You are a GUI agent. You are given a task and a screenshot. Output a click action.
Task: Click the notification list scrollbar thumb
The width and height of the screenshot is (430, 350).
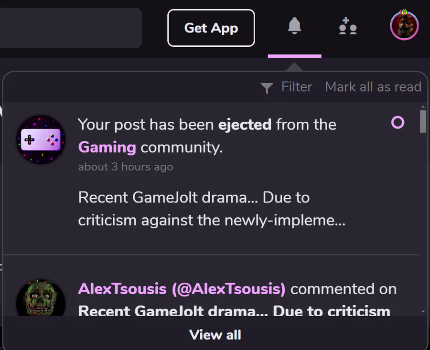423,121
